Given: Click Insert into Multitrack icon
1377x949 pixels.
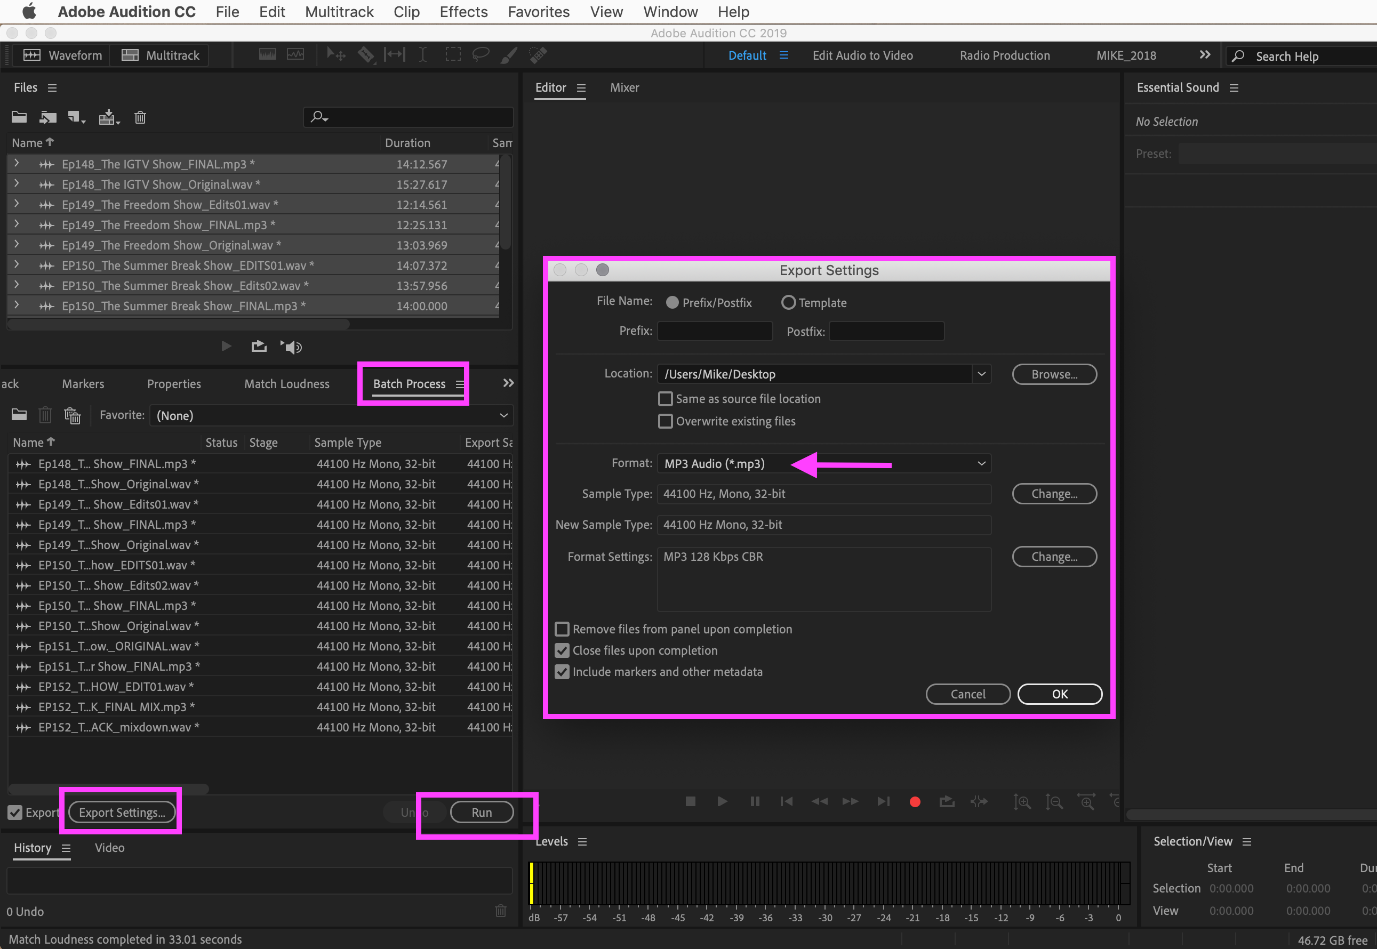Looking at the screenshot, I should (x=109, y=117).
